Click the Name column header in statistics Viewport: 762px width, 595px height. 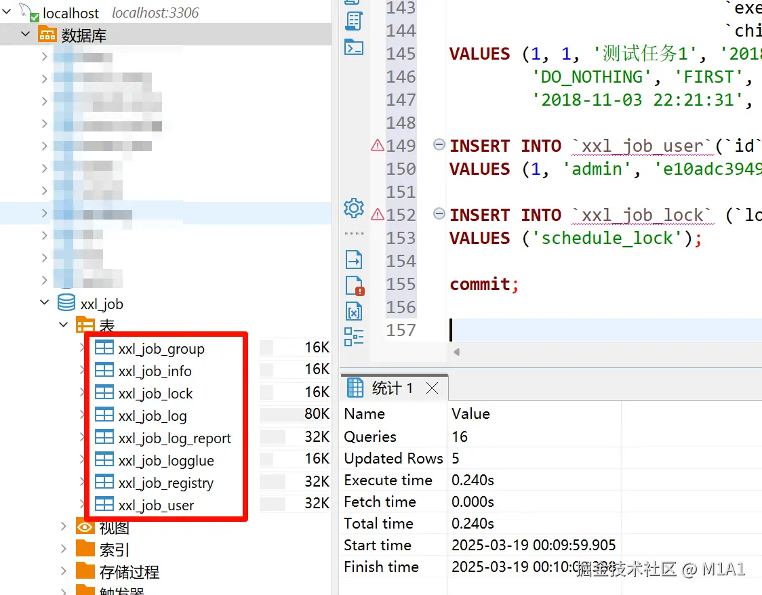pyautogui.click(x=365, y=414)
